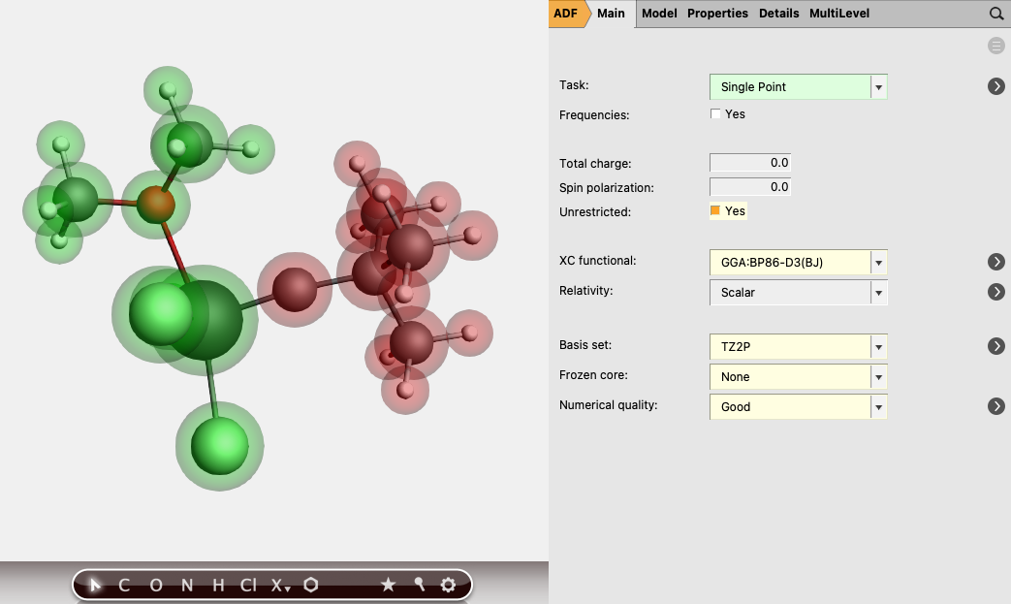This screenshot has height=604, width=1011.
Task: Toggle the Unrestricted checkbox
Action: (715, 210)
